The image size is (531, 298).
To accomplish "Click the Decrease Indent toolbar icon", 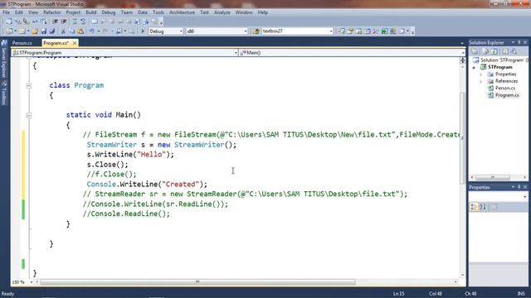I will (55, 22).
